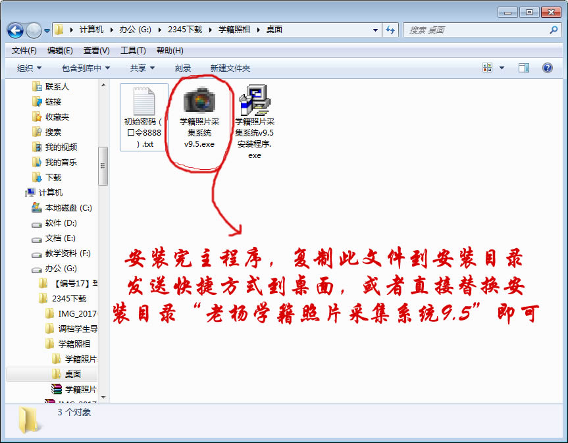Click the change view icon

click(488, 68)
